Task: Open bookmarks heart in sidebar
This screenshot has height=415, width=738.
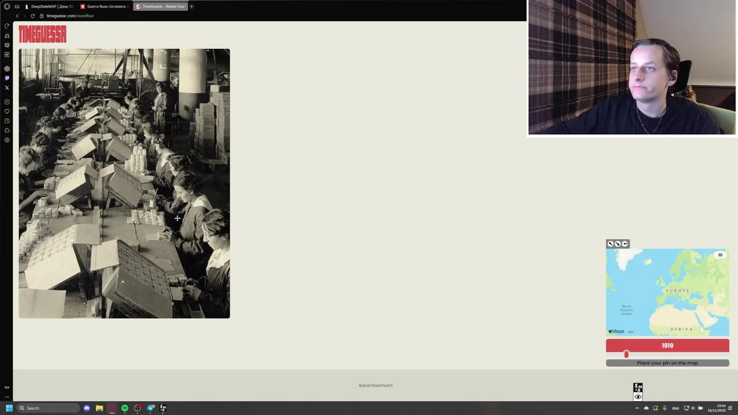Action: coord(7,111)
